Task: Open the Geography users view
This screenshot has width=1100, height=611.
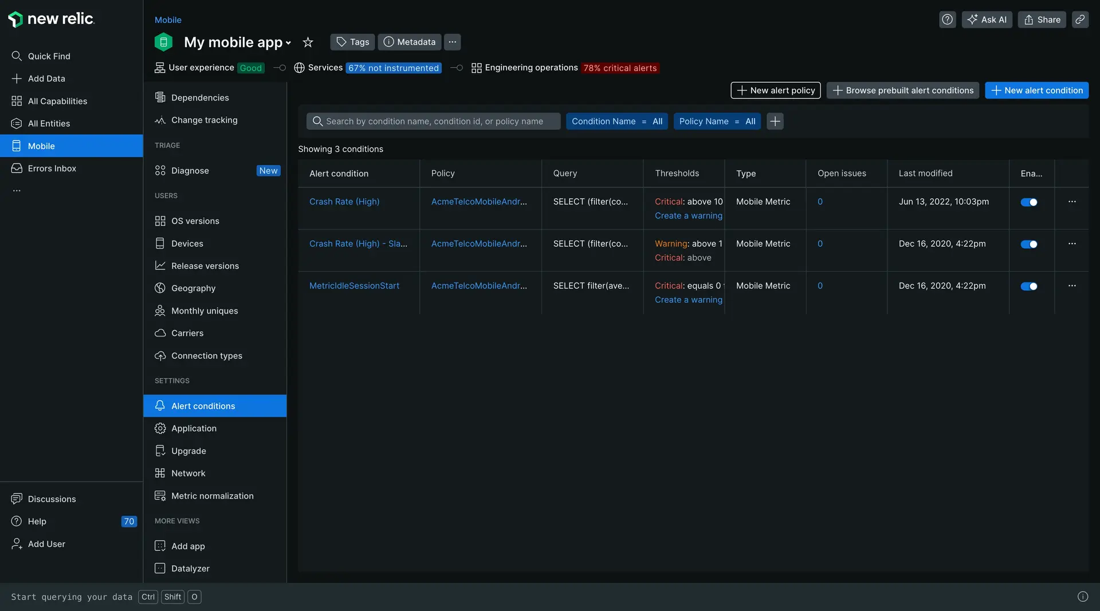Action: coord(193,288)
